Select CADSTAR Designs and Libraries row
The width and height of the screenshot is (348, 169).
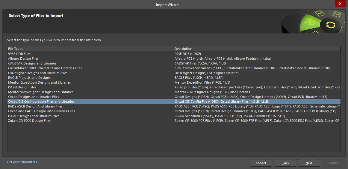tap(32, 63)
